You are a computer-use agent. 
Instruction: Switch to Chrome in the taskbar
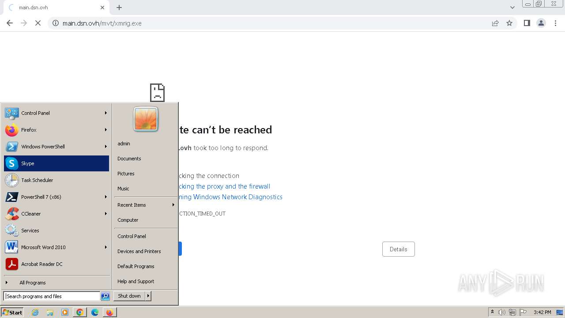pyautogui.click(x=80, y=312)
